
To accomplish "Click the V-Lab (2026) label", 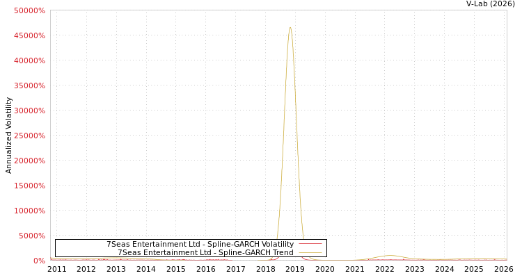I will tap(491, 4).
